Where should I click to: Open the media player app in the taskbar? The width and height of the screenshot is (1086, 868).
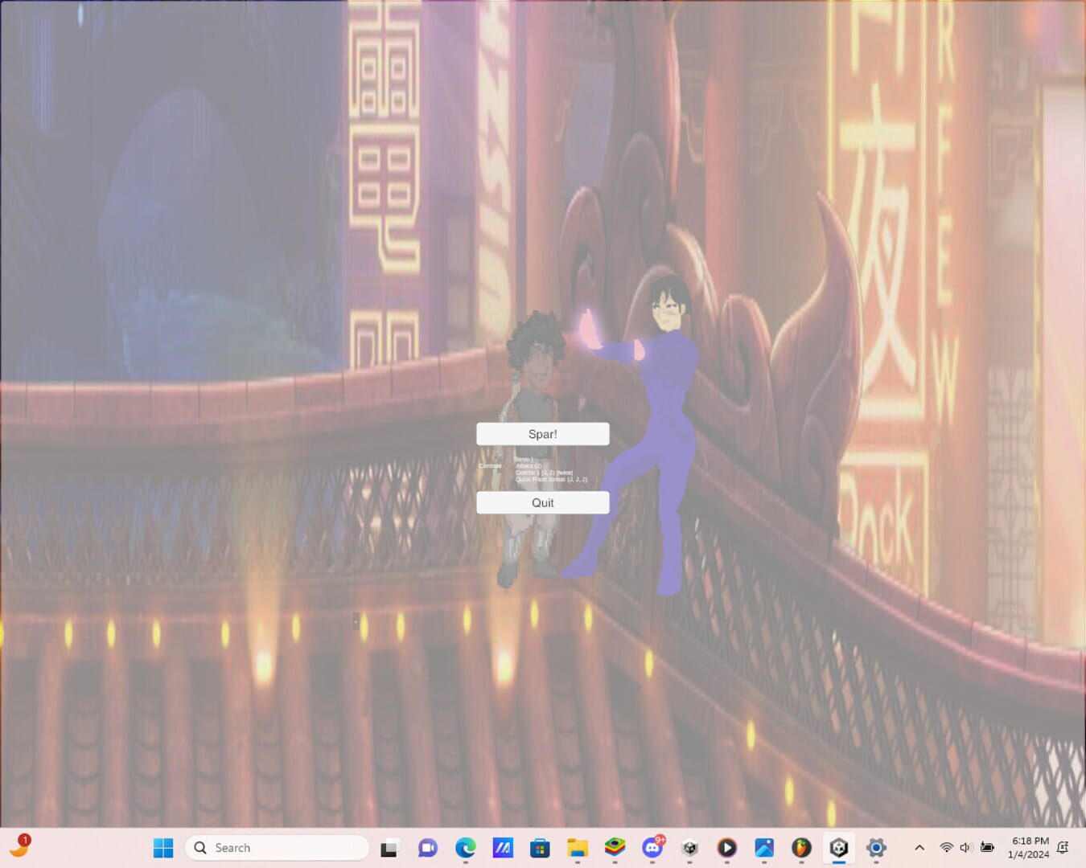[x=726, y=847]
